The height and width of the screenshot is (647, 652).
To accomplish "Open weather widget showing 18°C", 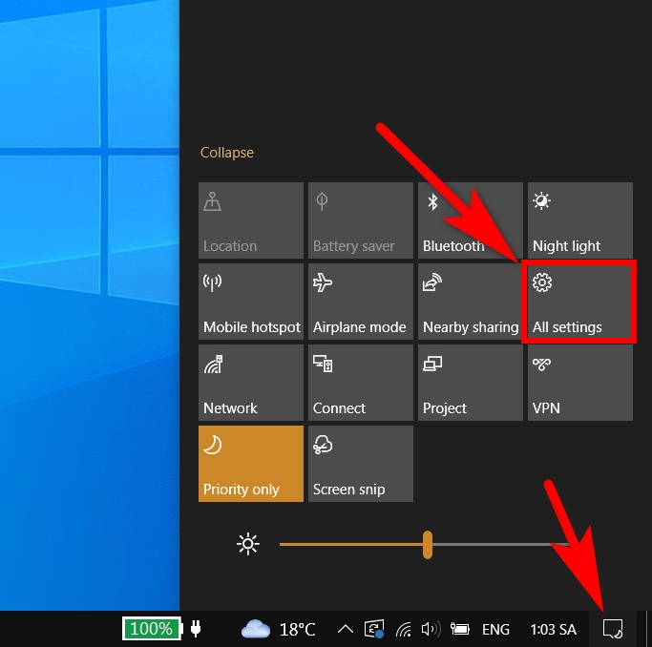I will click(x=278, y=629).
